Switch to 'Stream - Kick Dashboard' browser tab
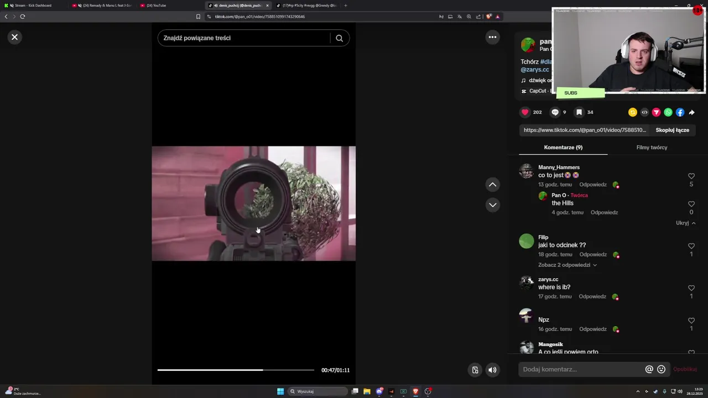Viewport: 708px width, 398px height. click(33, 6)
